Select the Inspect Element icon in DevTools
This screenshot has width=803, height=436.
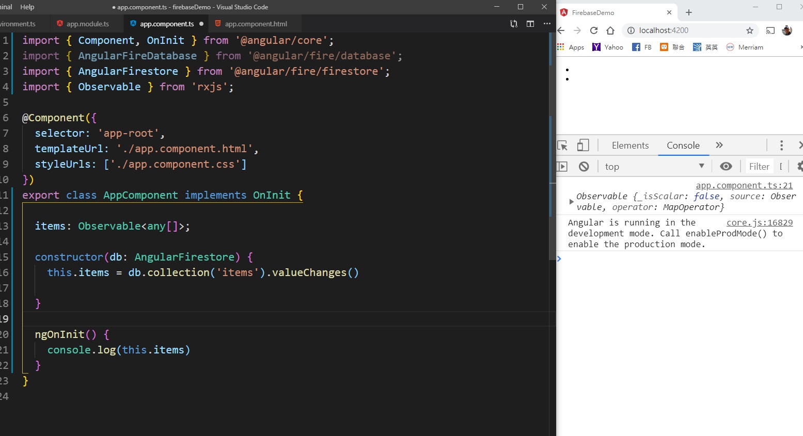563,145
